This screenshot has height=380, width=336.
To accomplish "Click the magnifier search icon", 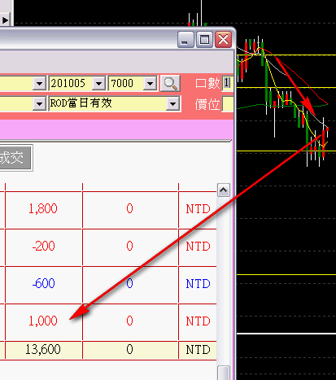I will 170,83.
